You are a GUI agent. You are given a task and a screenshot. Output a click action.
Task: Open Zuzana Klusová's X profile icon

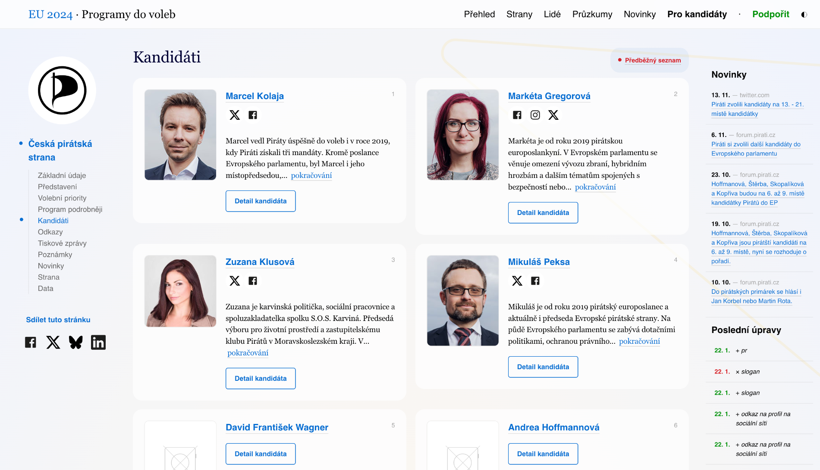pos(235,281)
